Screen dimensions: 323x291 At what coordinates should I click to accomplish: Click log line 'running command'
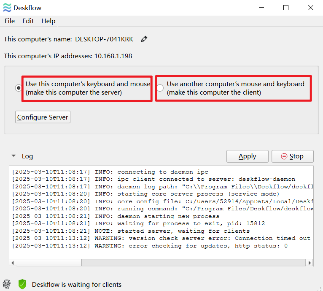coord(163,209)
